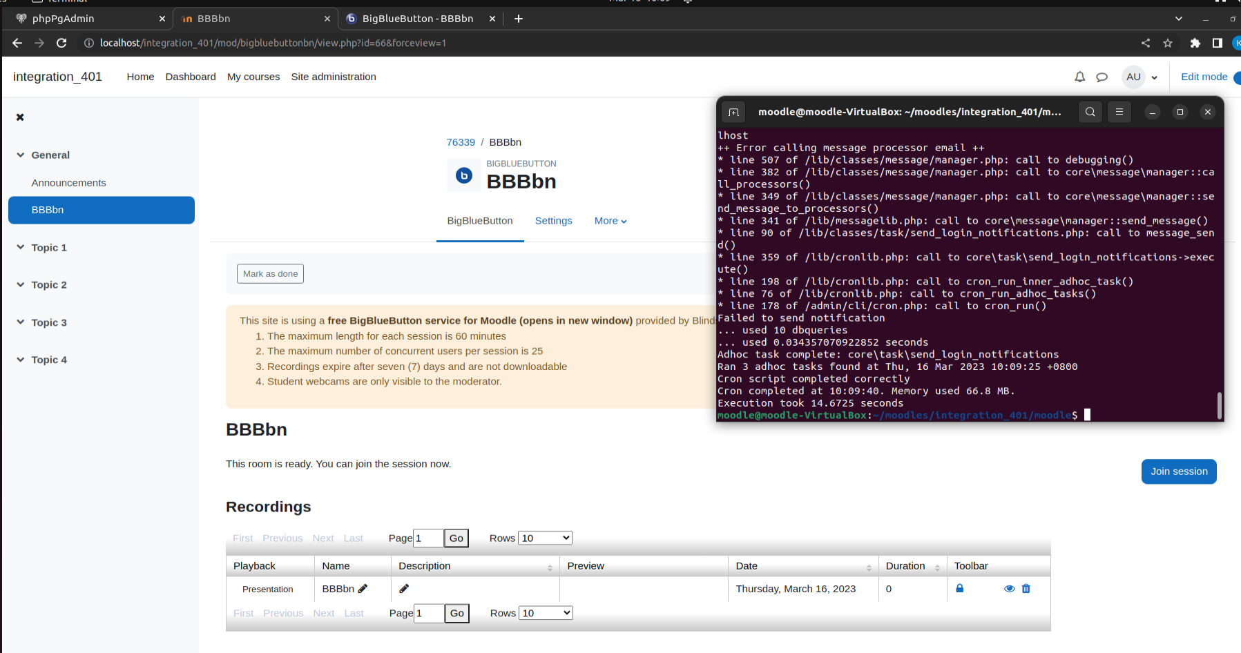The image size is (1241, 653).
Task: Sort recordings by Duration column
Action: [x=937, y=567]
